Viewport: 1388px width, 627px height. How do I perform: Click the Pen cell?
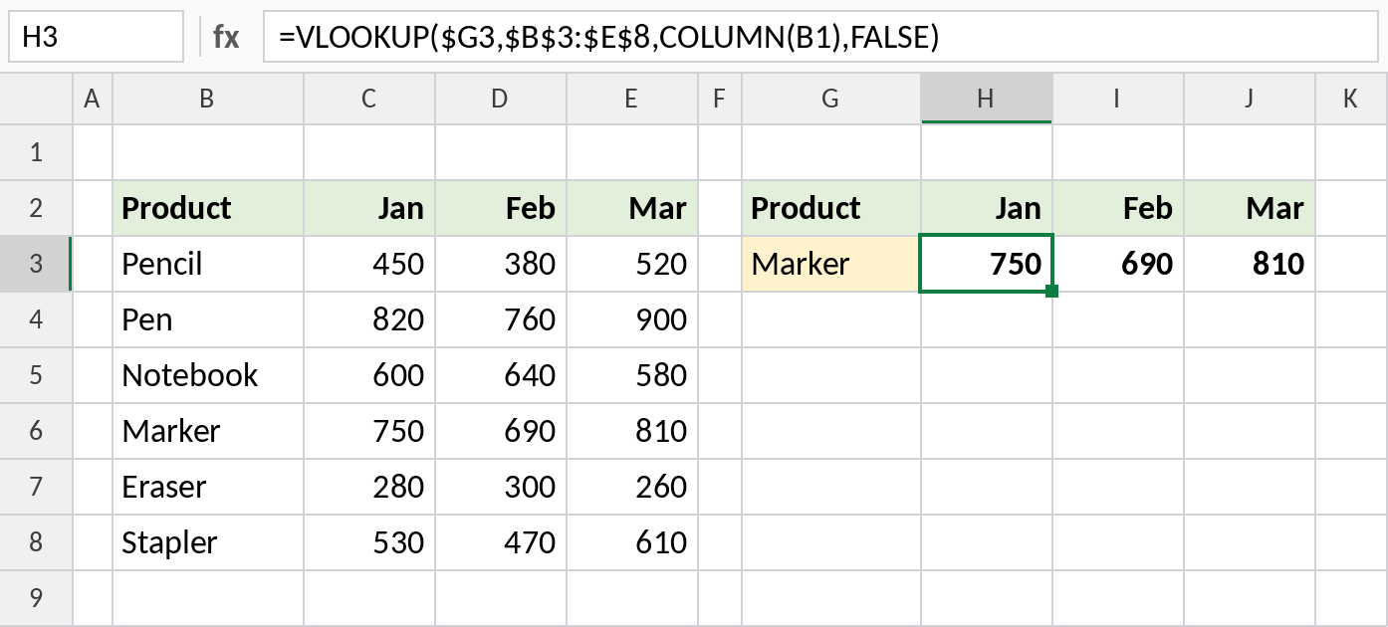pyautogui.click(x=208, y=319)
